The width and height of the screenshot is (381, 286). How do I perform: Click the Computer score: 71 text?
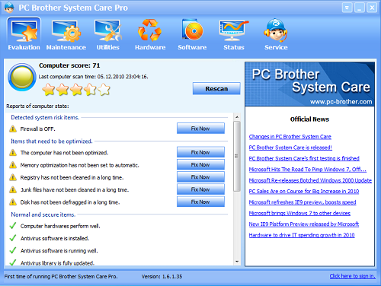(x=69, y=65)
